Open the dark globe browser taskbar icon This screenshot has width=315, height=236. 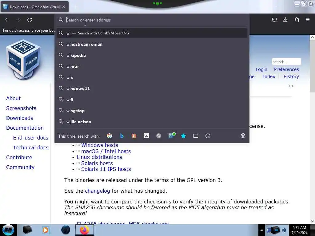coord(66,230)
